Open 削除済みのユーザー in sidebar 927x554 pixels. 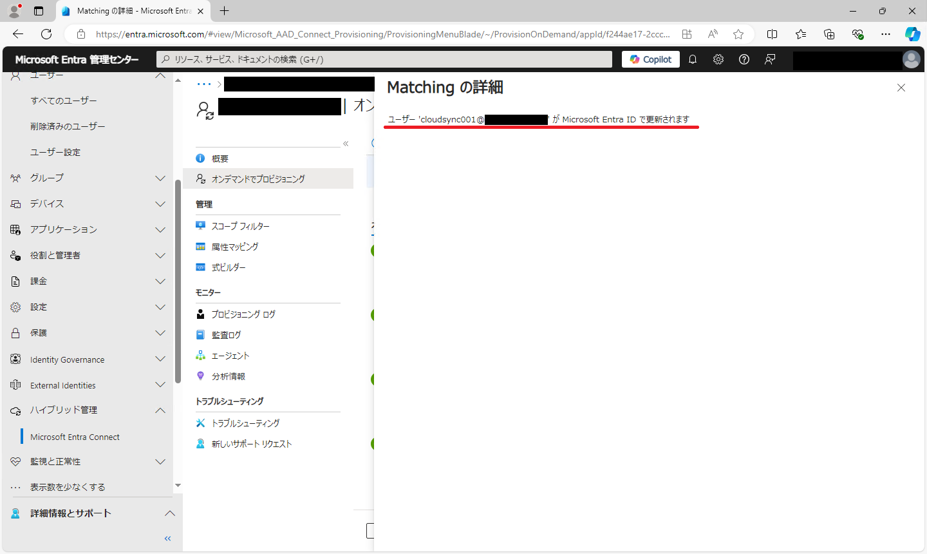tap(68, 126)
